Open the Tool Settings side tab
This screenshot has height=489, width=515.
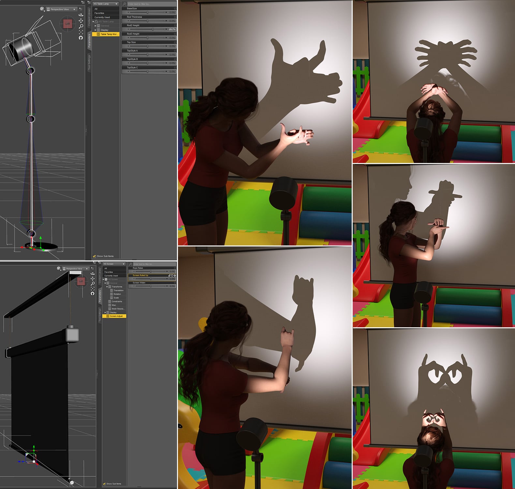pos(89,63)
